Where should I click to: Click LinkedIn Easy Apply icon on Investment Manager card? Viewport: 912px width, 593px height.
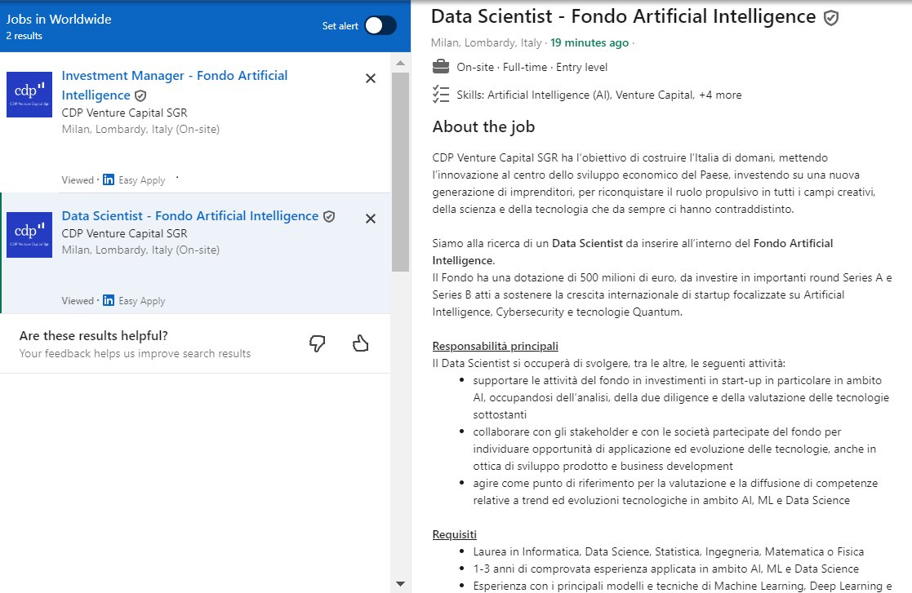point(109,179)
